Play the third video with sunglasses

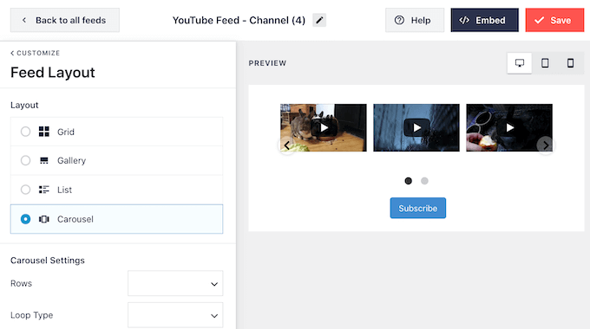509,127
